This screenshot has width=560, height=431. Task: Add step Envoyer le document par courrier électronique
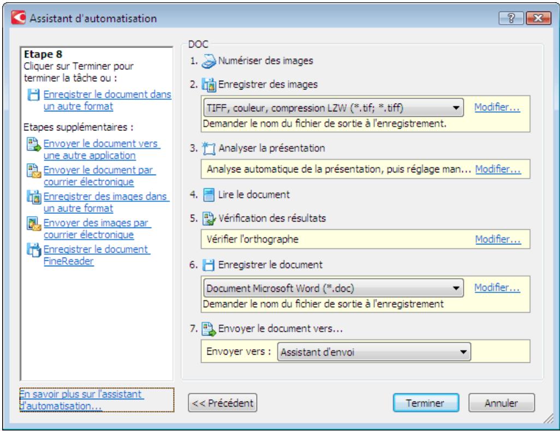tap(100, 176)
